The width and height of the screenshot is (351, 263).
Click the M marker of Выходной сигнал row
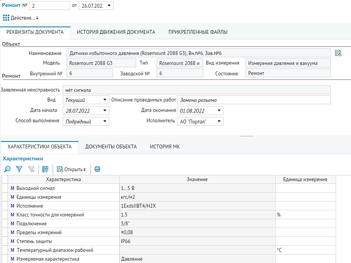click(13, 188)
